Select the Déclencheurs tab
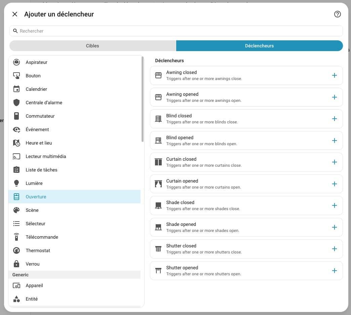Viewport: 351px width, 315px height. click(x=259, y=46)
